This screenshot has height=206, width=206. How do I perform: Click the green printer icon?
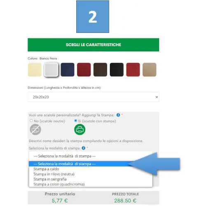click(80, 129)
